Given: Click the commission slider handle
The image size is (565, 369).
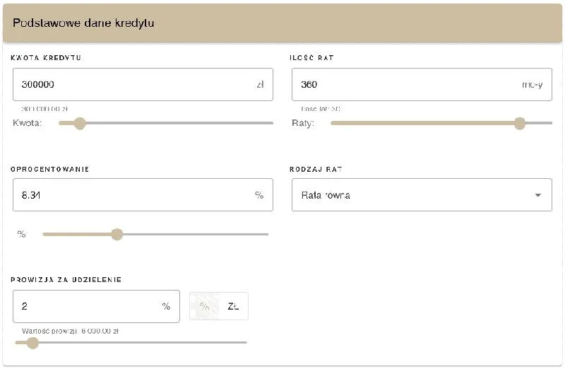Looking at the screenshot, I should point(32,343).
